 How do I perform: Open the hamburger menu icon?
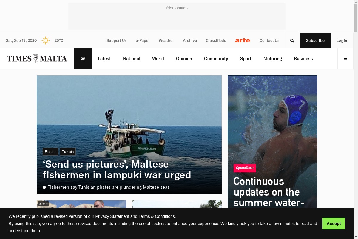coord(345,59)
